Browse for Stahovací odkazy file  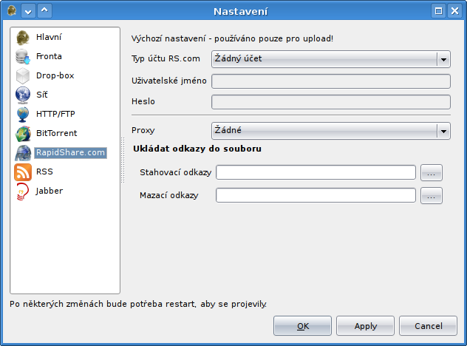coord(432,172)
